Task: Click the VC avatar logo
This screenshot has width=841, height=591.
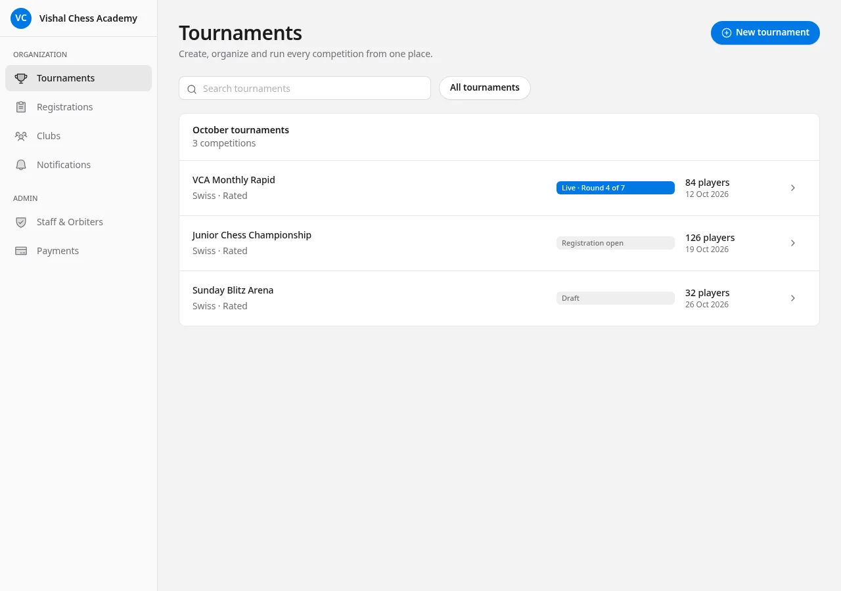Action: [21, 18]
